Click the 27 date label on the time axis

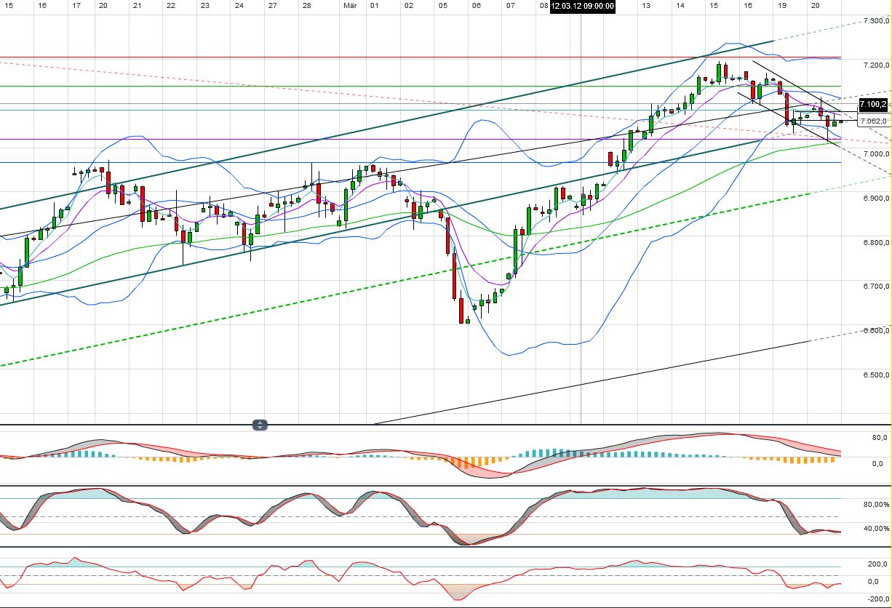[x=273, y=6]
